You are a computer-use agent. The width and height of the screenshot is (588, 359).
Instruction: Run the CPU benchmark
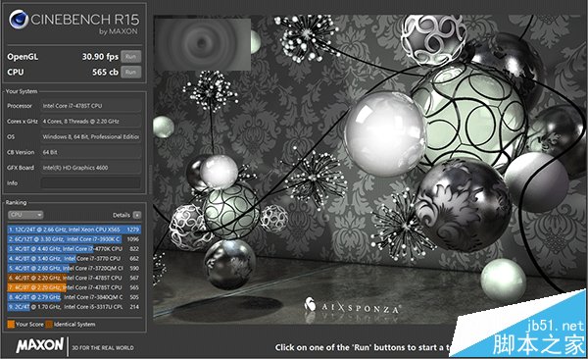[x=131, y=73]
